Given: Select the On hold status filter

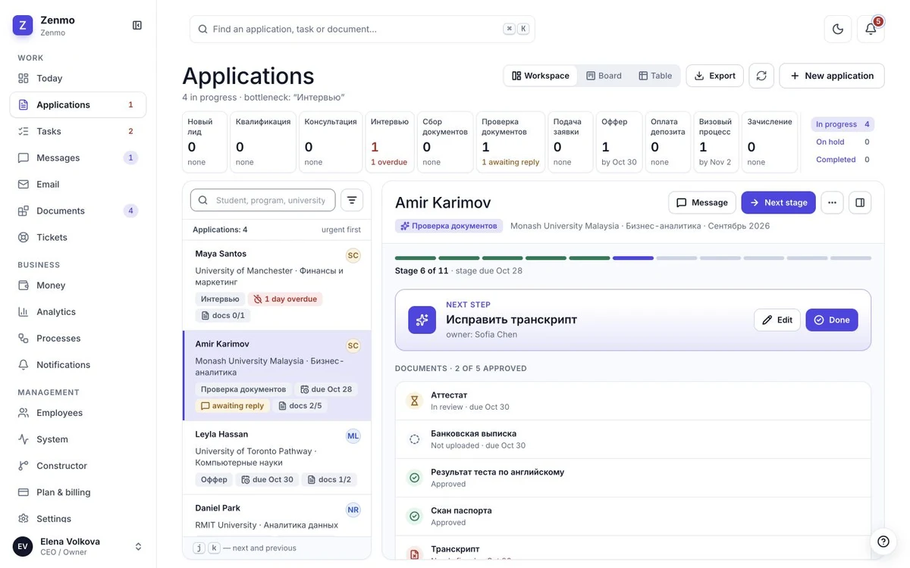Looking at the screenshot, I should (843, 142).
